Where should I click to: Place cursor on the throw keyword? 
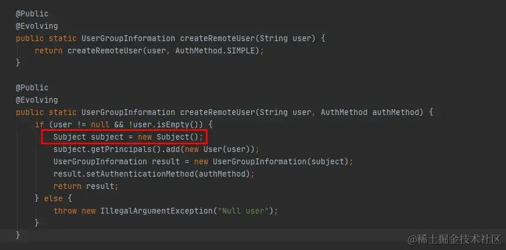point(65,211)
